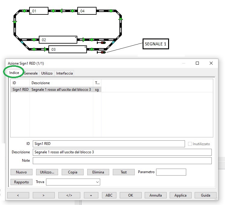This screenshot has width=225, height=205.
Task: Click block 03 on the track layout
Action: [68, 49]
